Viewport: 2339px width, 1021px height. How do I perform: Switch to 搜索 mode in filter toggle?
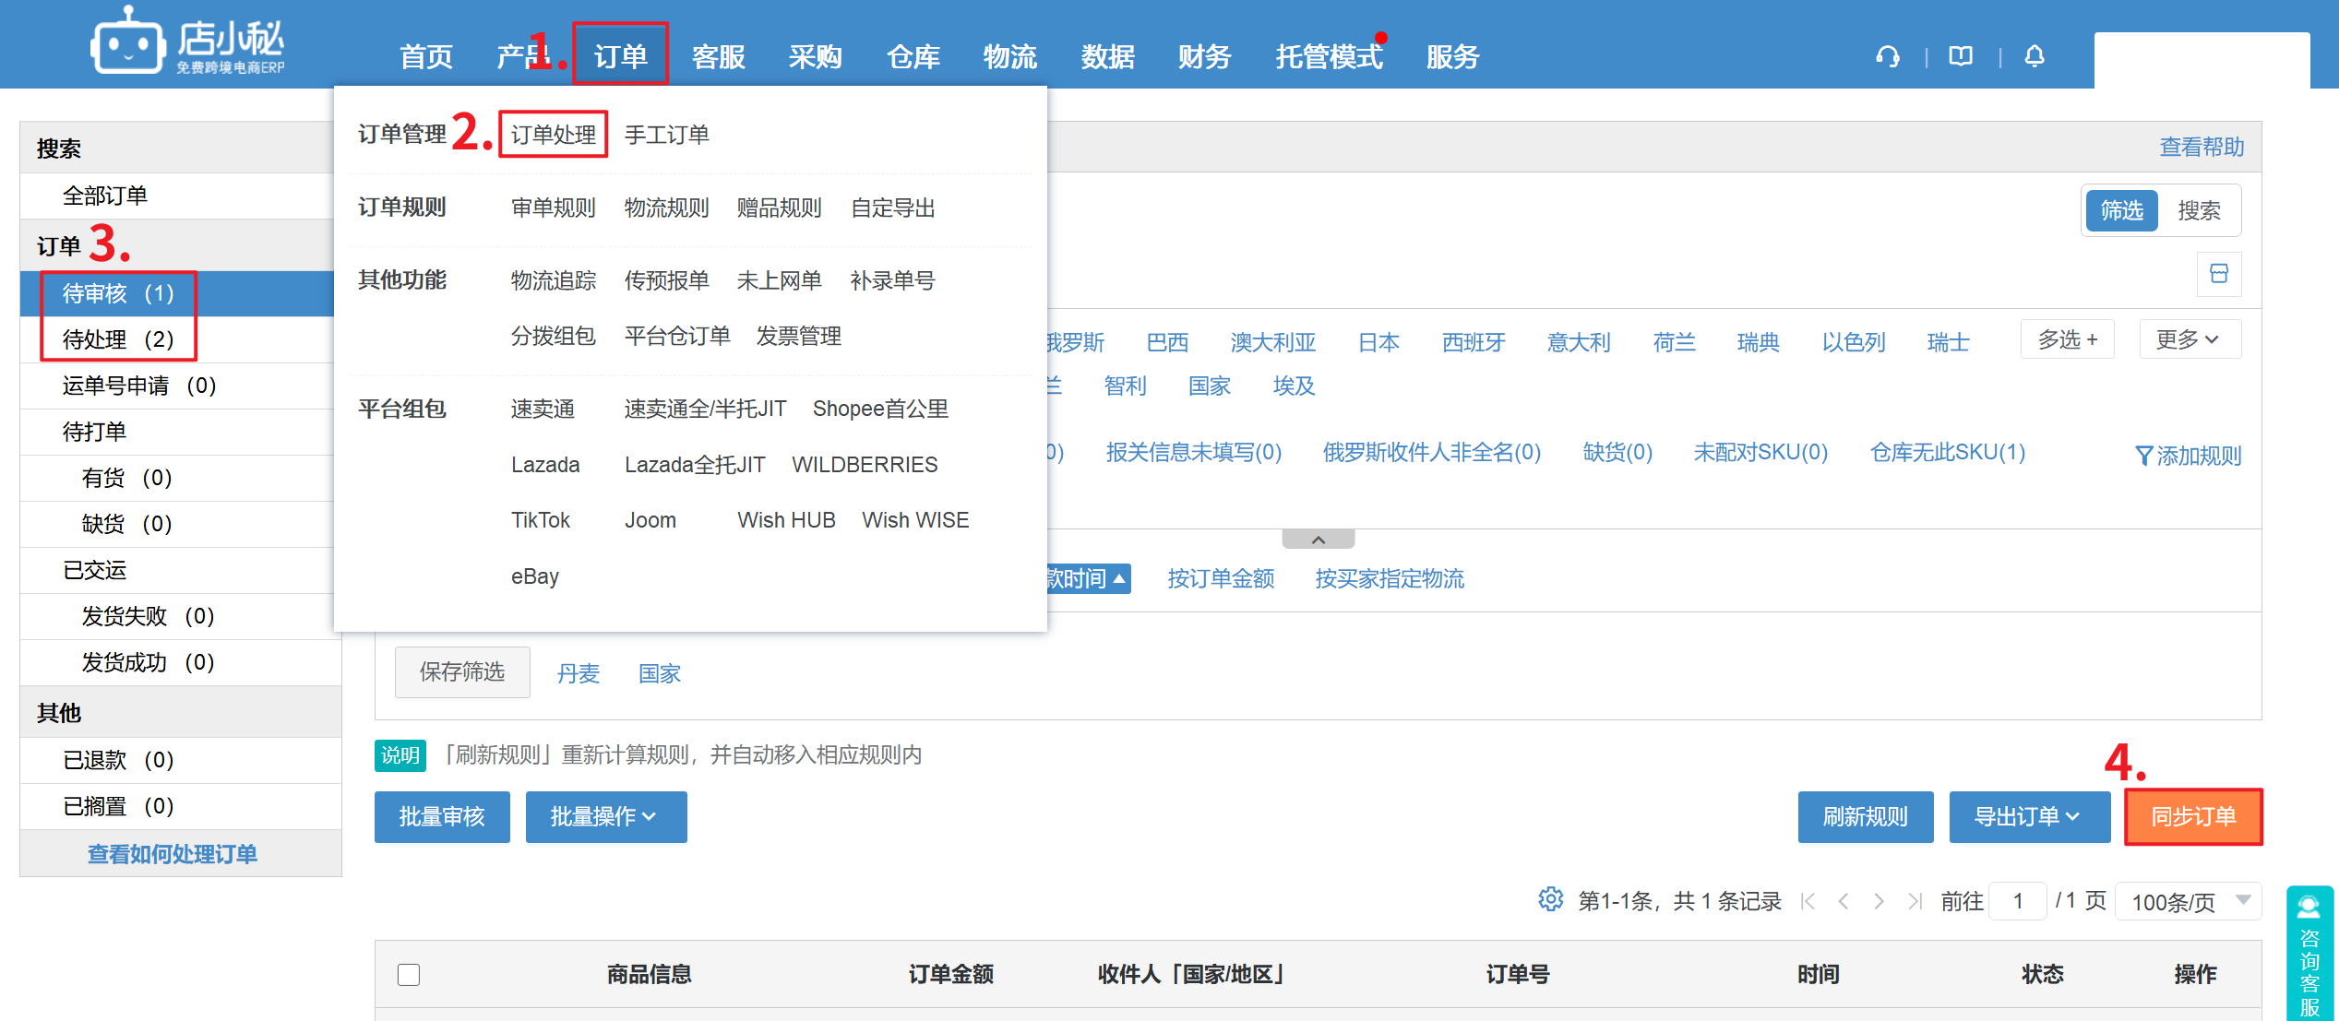[2199, 211]
